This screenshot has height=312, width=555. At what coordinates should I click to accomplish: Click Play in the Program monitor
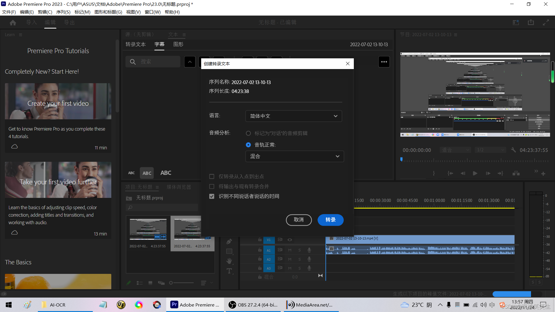(475, 173)
